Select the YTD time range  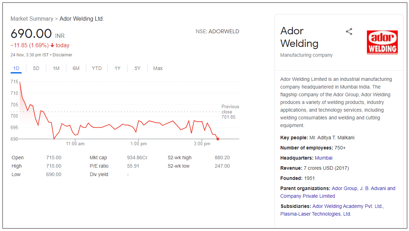click(x=97, y=68)
